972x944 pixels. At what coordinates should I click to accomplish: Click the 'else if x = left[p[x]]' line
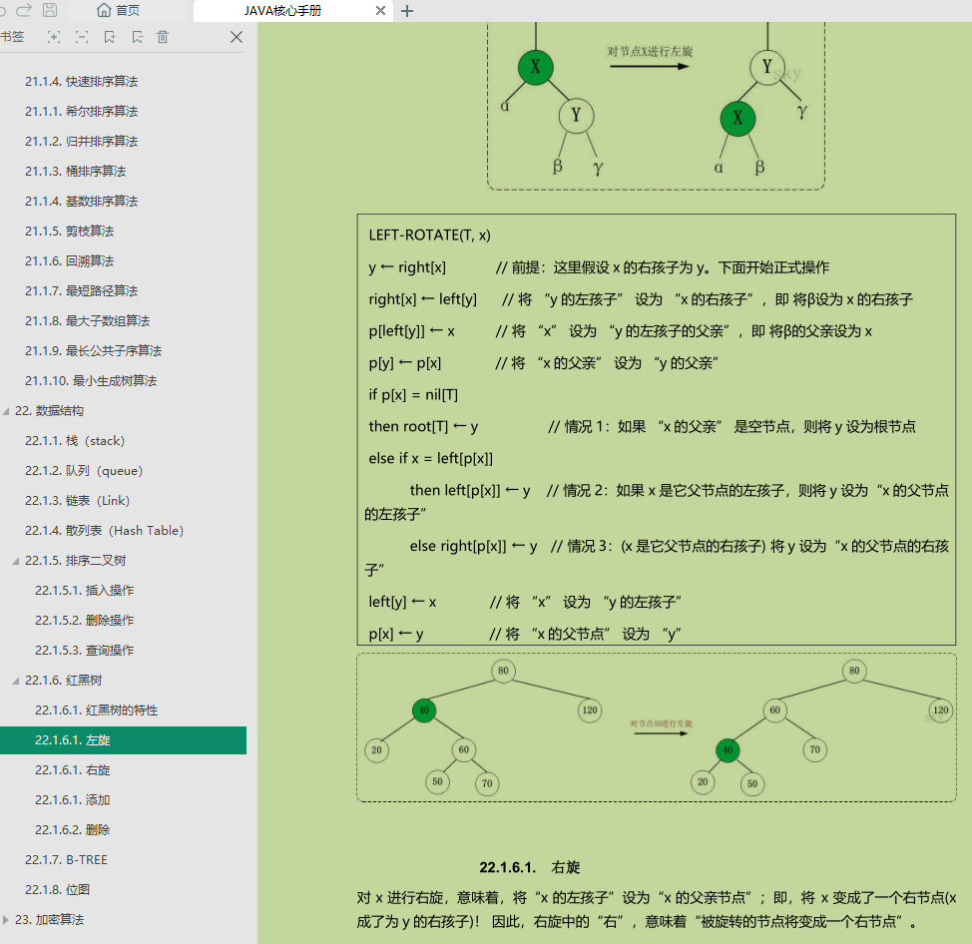coord(431,459)
